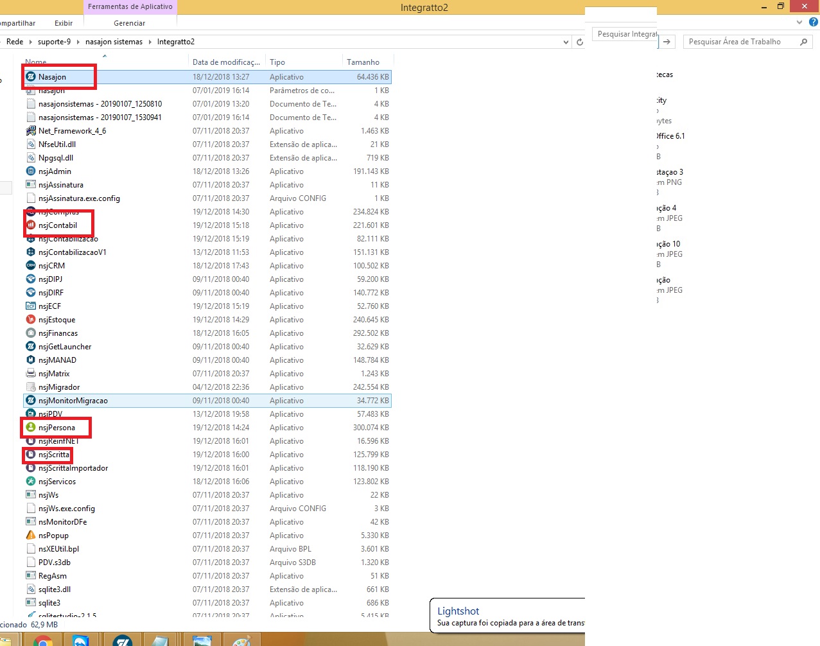The image size is (820, 646).
Task: Select the nsjEstoque red application icon
Action: 31,320
